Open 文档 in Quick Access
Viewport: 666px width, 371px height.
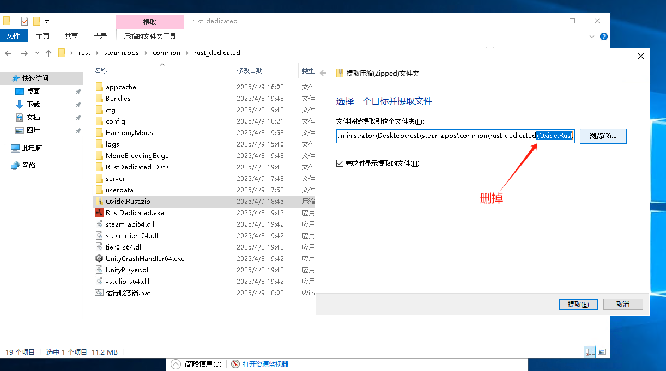pyautogui.click(x=33, y=118)
